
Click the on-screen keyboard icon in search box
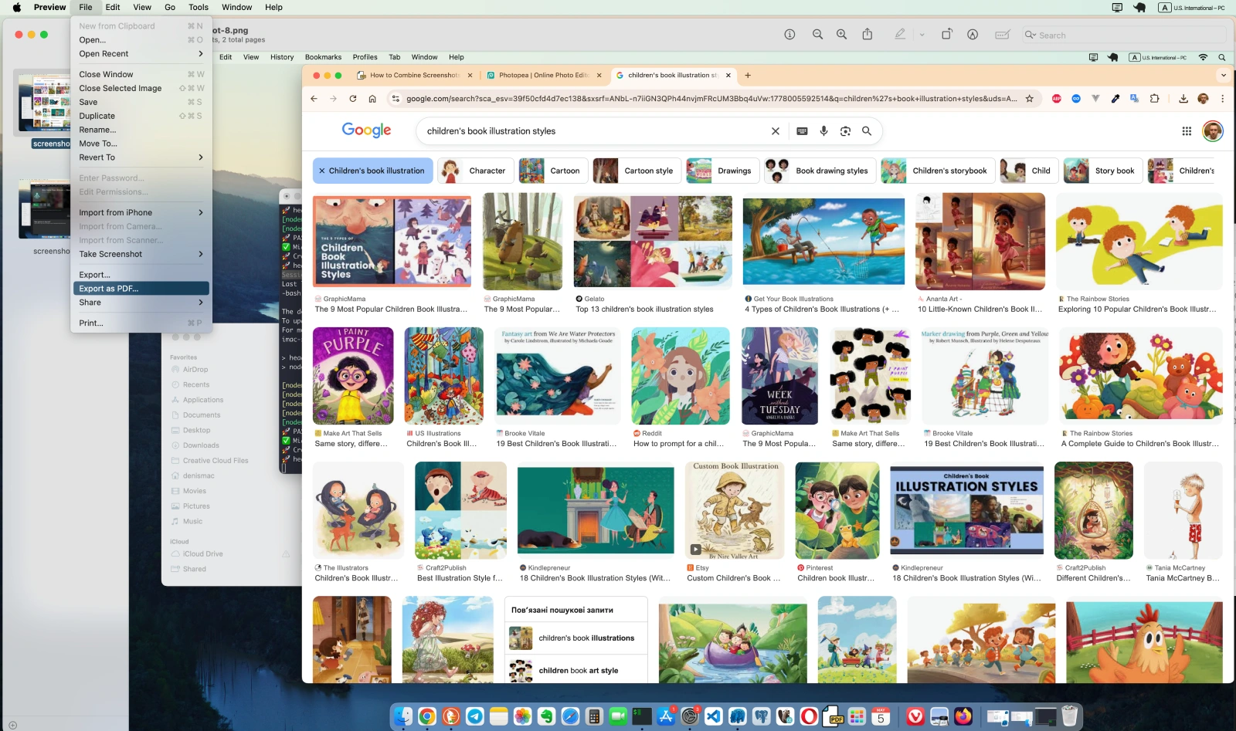click(x=803, y=131)
